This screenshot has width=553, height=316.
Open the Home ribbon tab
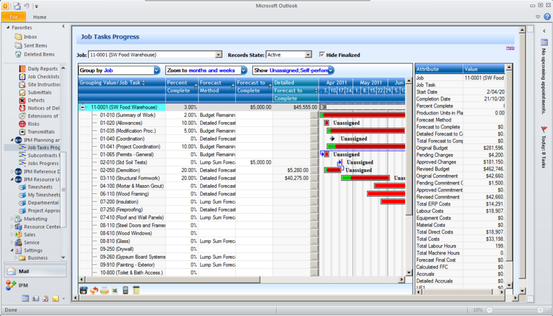[x=39, y=17]
